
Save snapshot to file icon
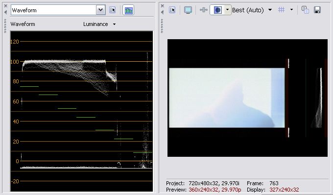click(317, 10)
